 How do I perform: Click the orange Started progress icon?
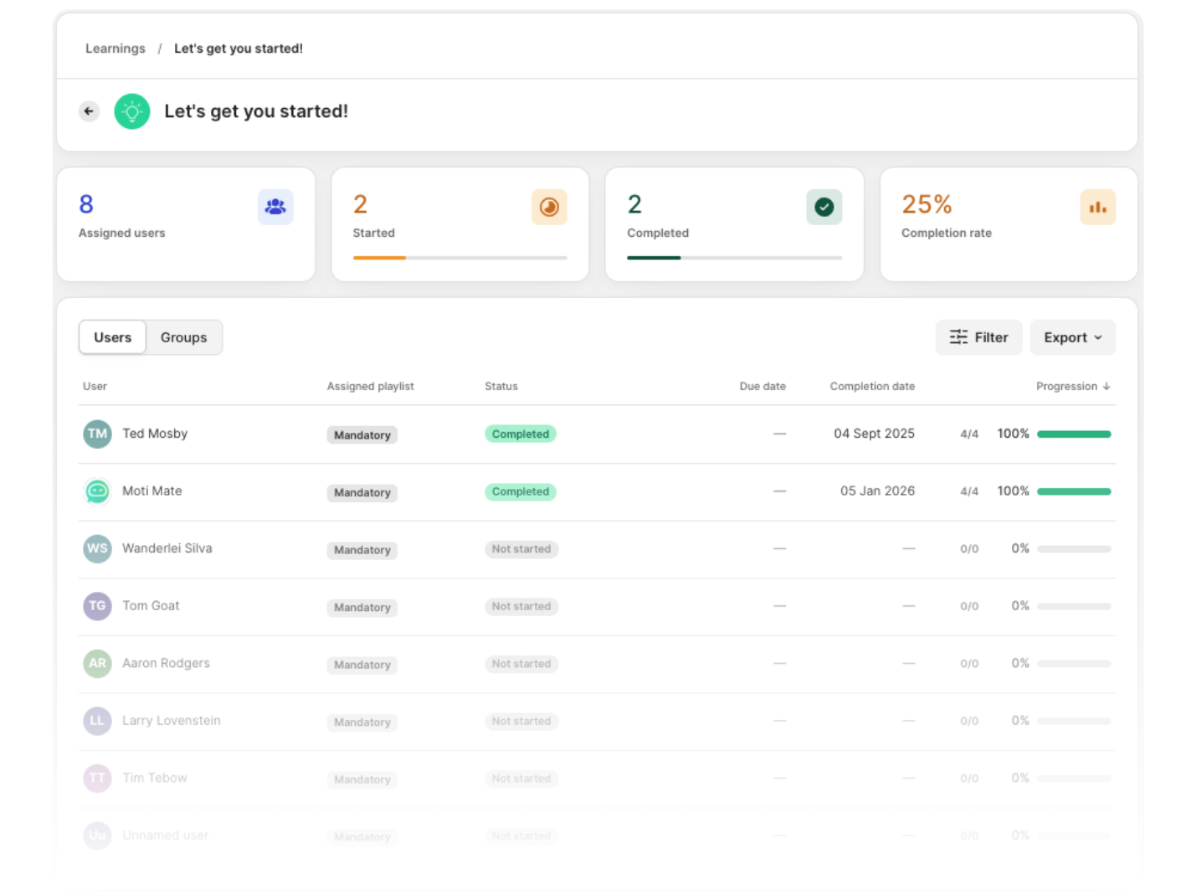(x=549, y=207)
